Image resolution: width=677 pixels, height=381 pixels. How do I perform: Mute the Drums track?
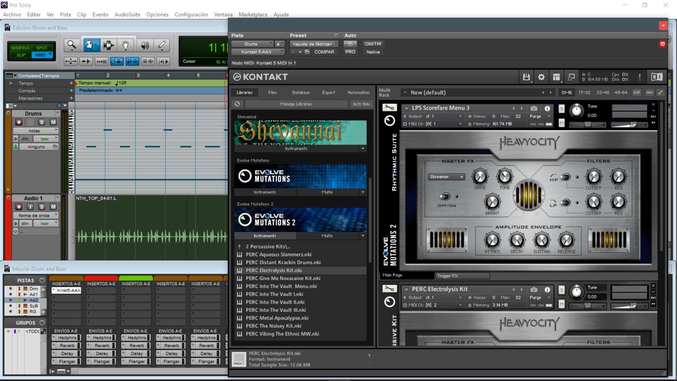[x=53, y=122]
